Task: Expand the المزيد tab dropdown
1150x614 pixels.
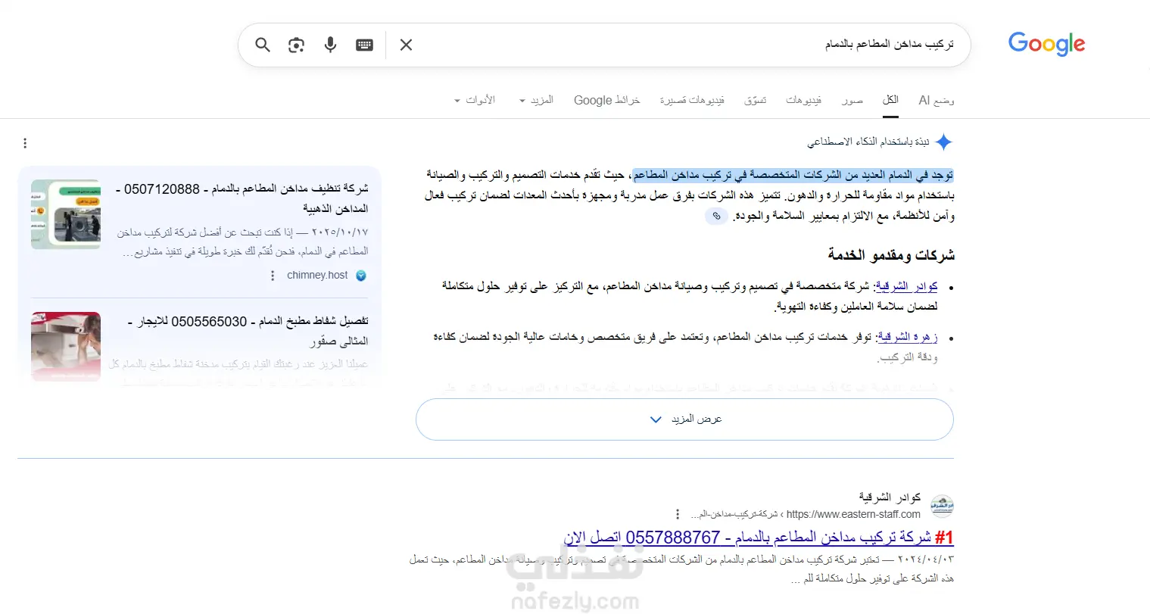Action: point(536,100)
